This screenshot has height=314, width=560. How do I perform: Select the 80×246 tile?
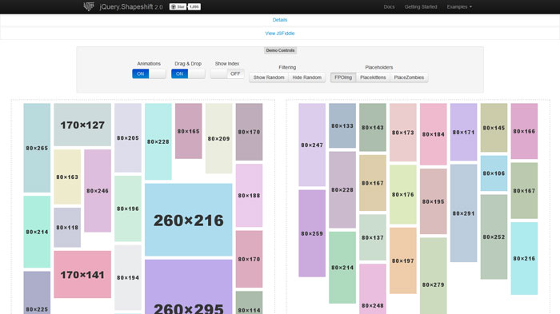pos(98,190)
